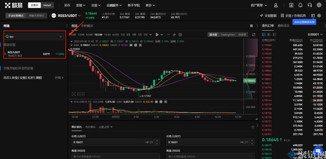
Task: Switch to 最新成交 tab
Action: tap(284, 25)
